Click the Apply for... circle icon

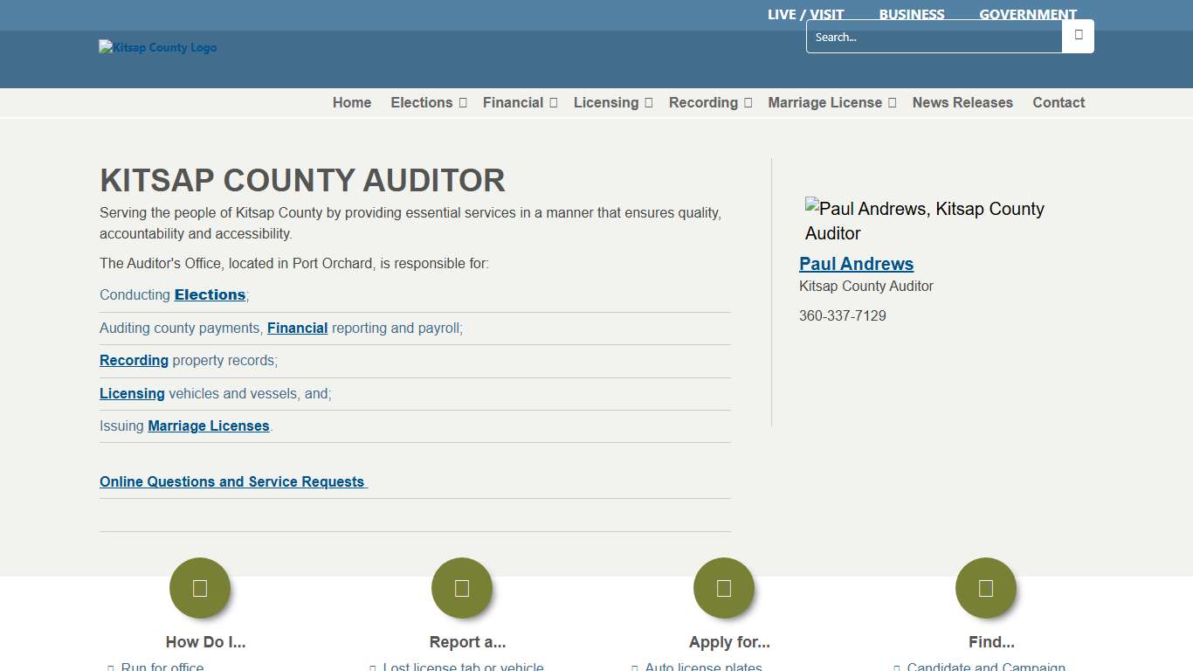(x=724, y=588)
